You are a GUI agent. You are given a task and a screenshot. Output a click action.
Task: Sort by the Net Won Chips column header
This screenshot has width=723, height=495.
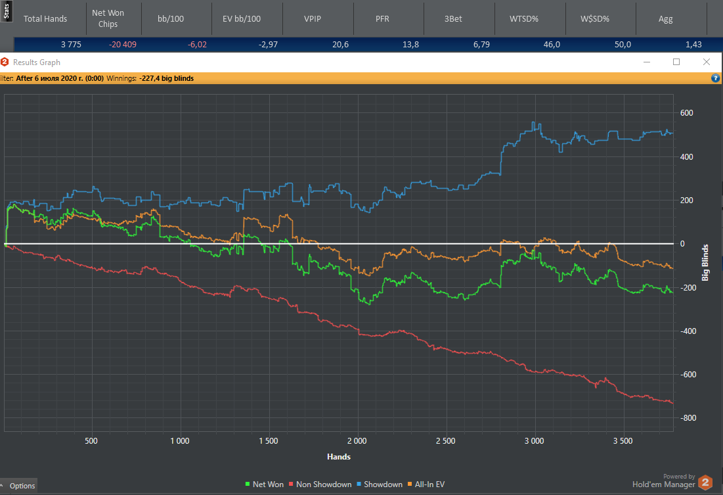[108, 18]
